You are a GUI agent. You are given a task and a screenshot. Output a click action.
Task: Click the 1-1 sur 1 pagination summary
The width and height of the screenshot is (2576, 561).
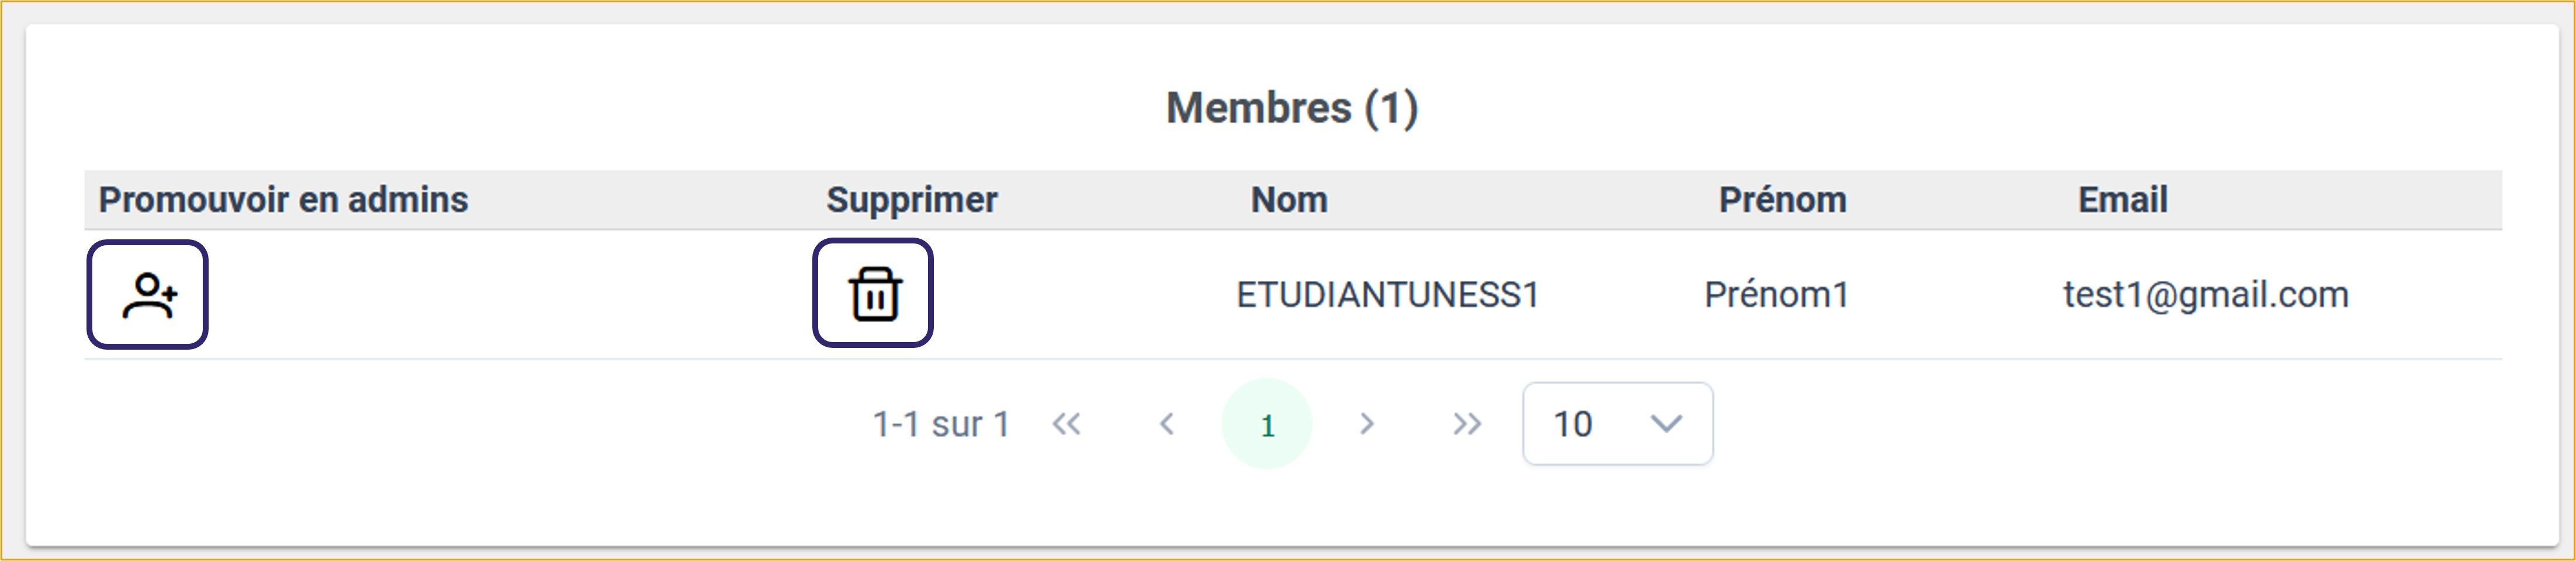(940, 424)
